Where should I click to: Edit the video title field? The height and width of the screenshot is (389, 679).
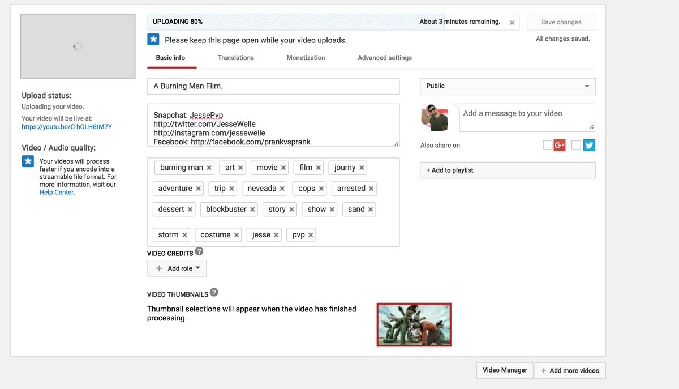[273, 86]
